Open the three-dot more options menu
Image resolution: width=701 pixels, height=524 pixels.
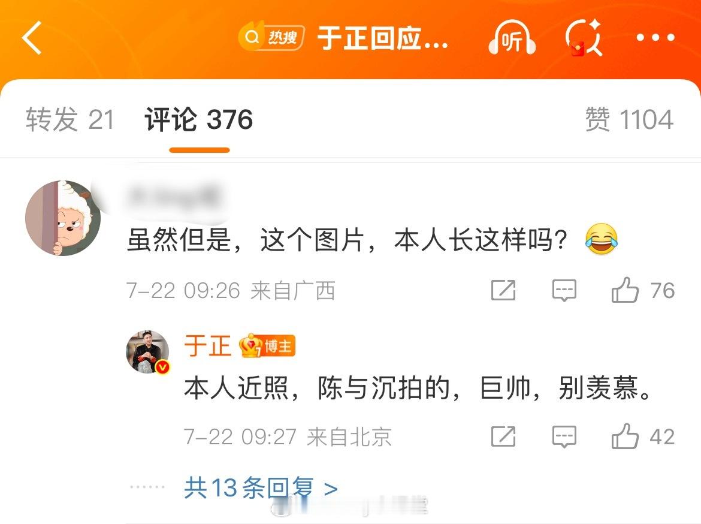pyautogui.click(x=655, y=38)
